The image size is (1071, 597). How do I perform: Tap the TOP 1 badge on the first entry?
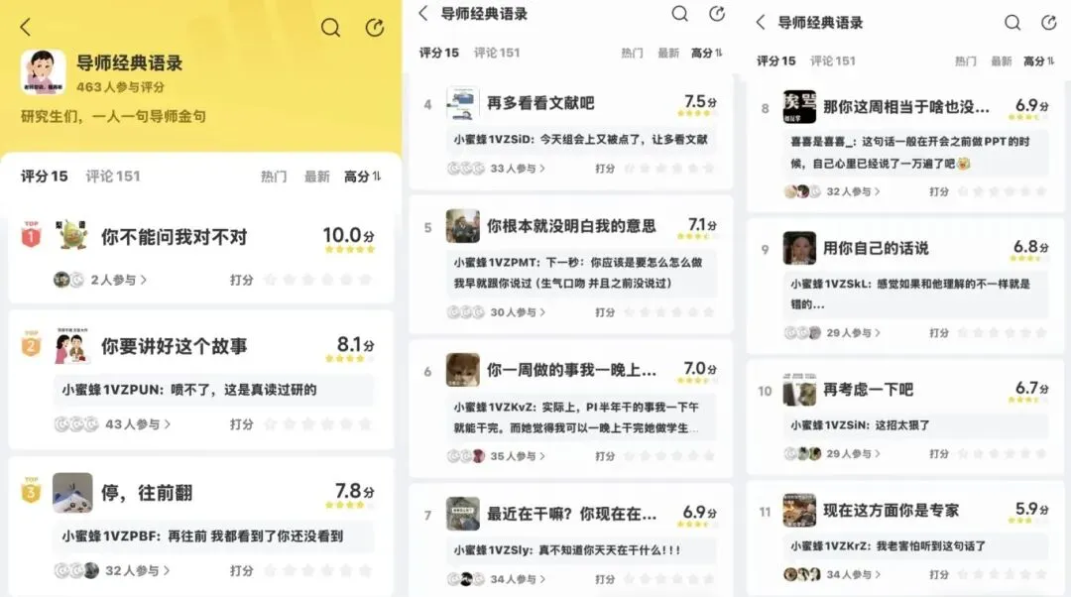tap(31, 234)
